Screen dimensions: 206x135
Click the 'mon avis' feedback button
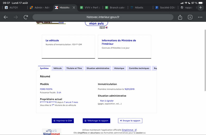point(96,23)
